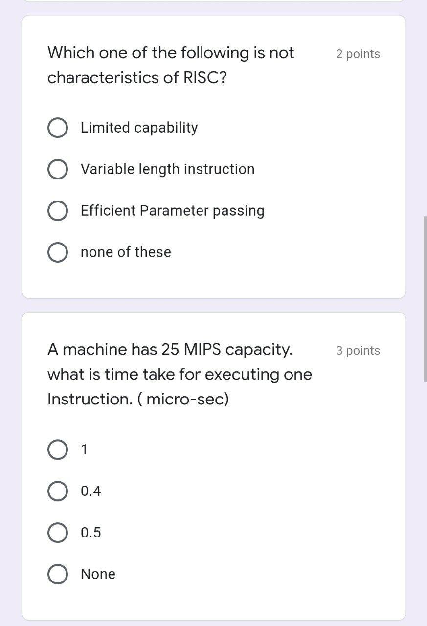427x626 pixels.
Task: Click the radio circle next to Limited capability
Action: 57,127
